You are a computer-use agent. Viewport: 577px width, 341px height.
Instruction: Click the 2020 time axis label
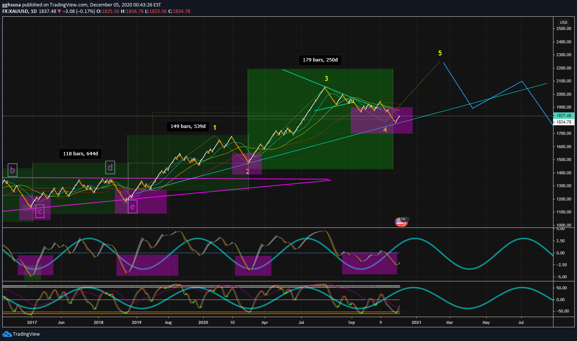click(203, 322)
